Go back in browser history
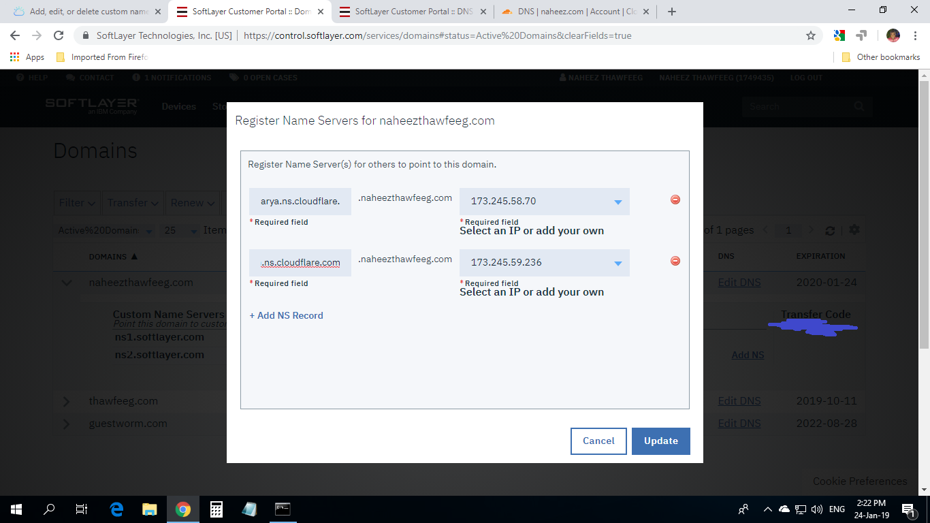 [x=15, y=35]
